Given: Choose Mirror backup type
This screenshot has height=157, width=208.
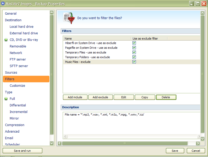Looking at the screenshot, I should point(14,118).
